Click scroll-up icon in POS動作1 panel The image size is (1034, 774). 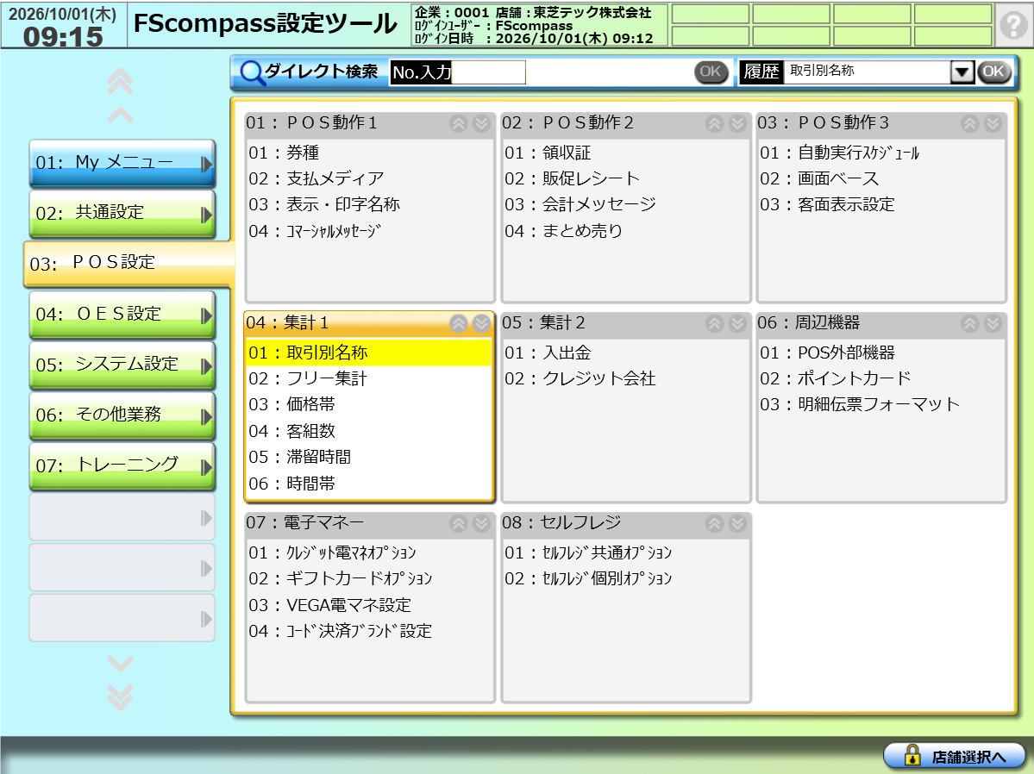[458, 123]
